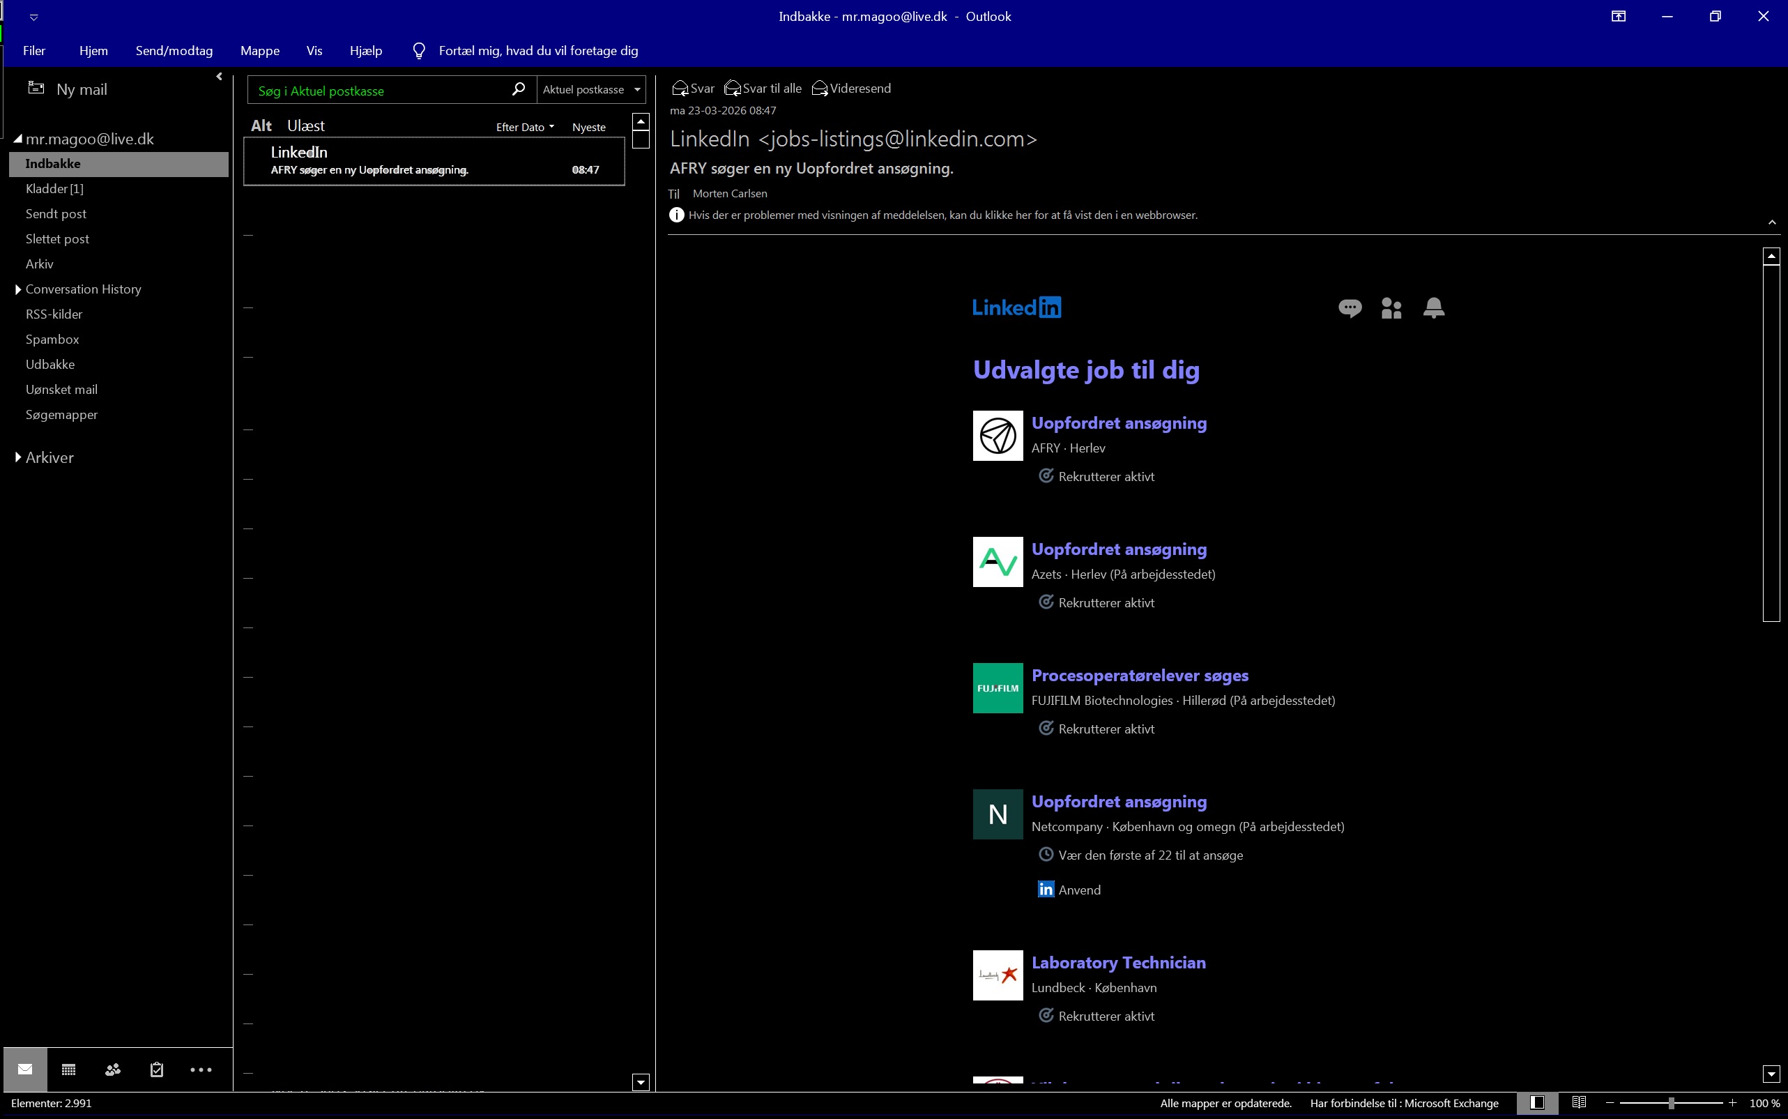Open more navigation options ellipsis
This screenshot has height=1119, width=1788.
point(201,1070)
